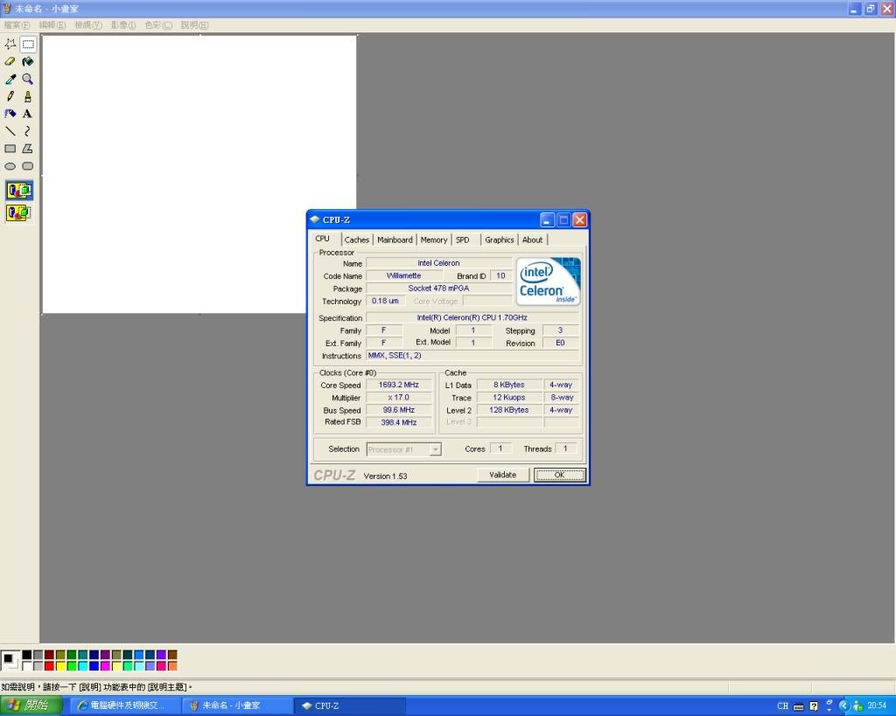Screen dimensions: 896x716
Task: Open the 影像(I) Image menu
Action: [123, 25]
